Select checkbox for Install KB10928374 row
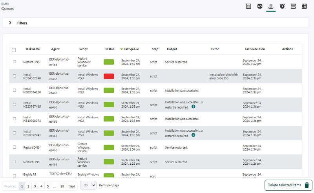This screenshot has width=314, height=193. point(15,119)
